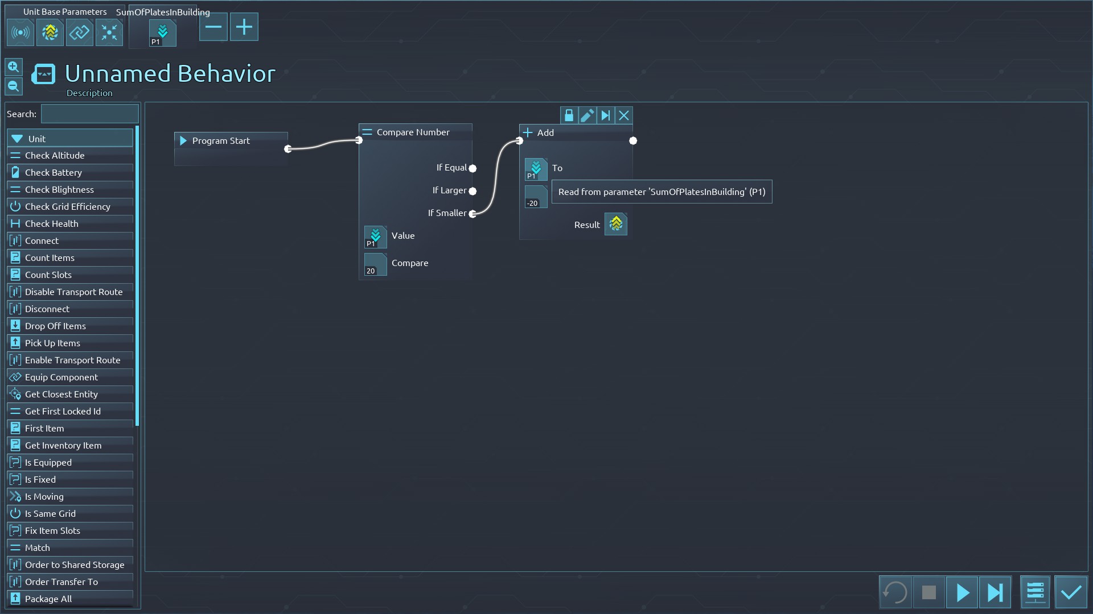
Task: Zoom in on the behavior canvas
Action: tap(14, 67)
